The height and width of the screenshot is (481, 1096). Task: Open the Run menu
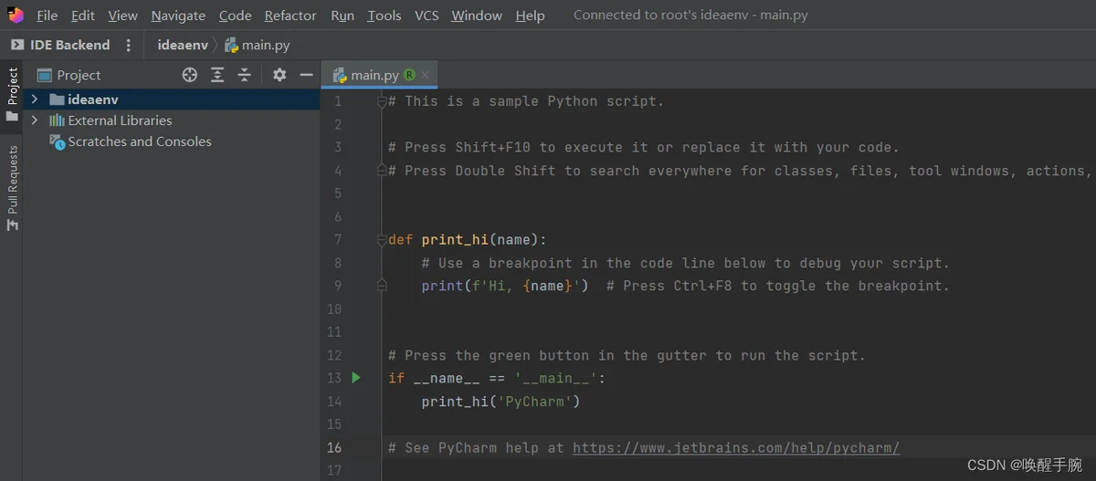tap(342, 16)
